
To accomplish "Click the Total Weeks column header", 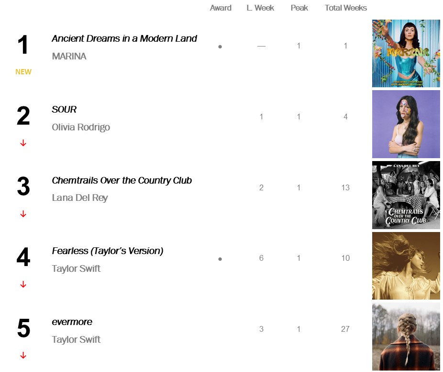I will 346,8.
